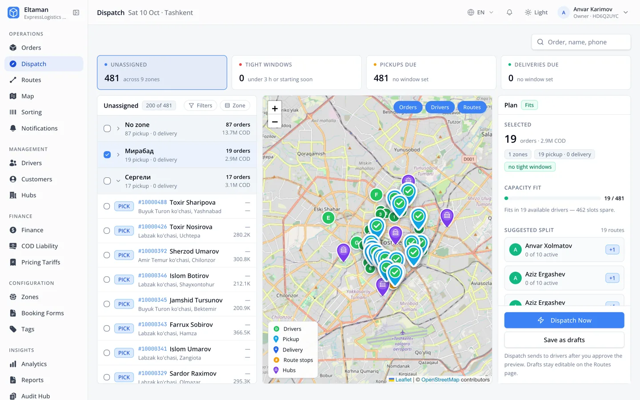The height and width of the screenshot is (400, 640).
Task: Click the order search field
Action: pos(581,42)
